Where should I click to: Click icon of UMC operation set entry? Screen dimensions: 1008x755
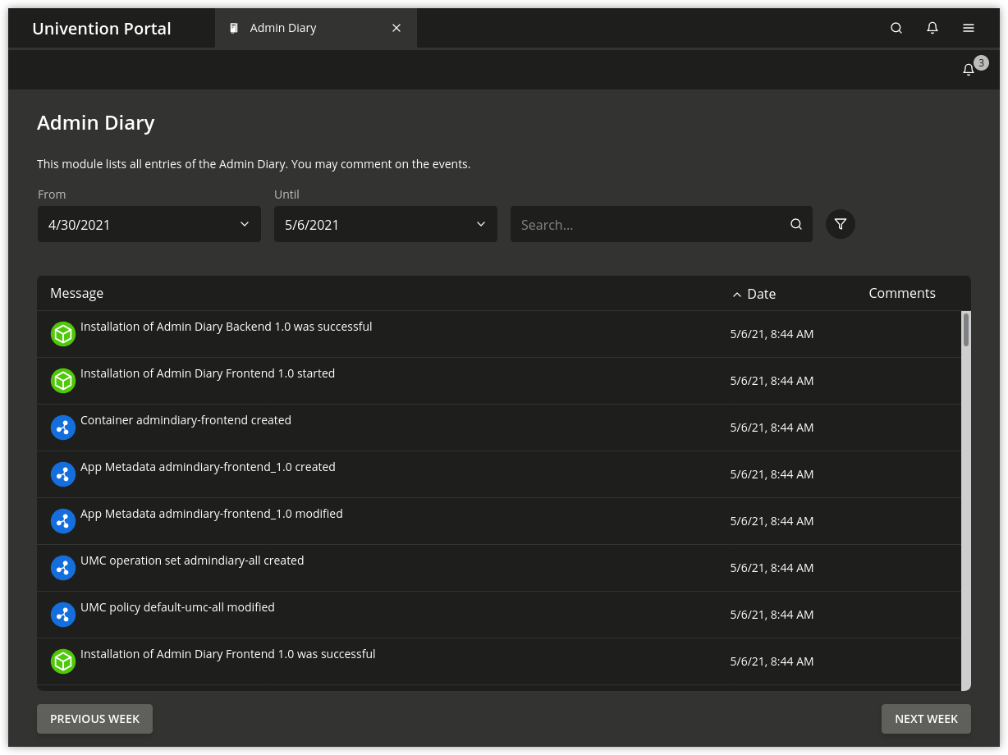point(63,568)
